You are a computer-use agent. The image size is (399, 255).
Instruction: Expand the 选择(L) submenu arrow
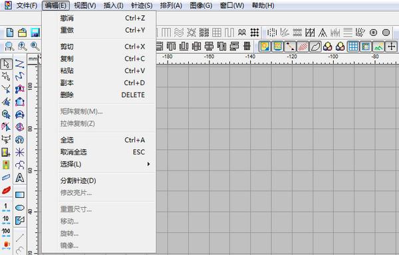coord(148,164)
